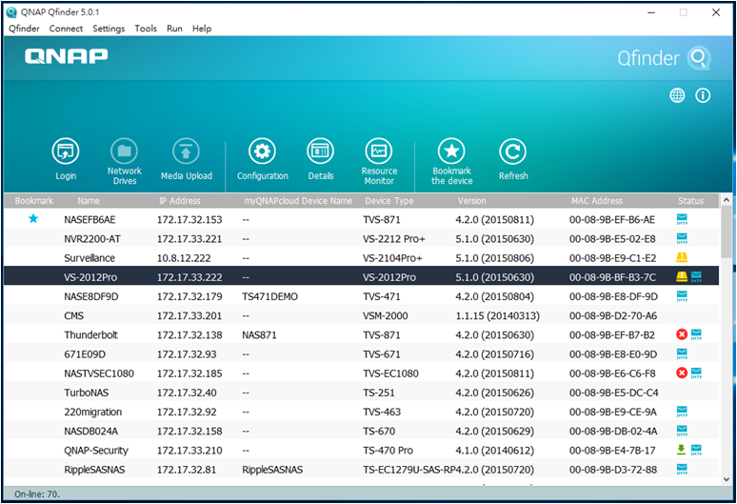Sort by IP Address column header
Viewport: 737px width, 504px height.
coord(179,201)
